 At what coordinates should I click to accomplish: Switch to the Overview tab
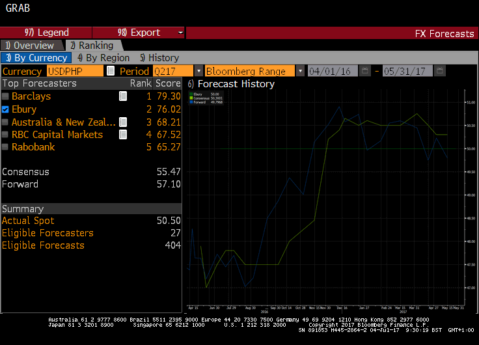(32, 45)
